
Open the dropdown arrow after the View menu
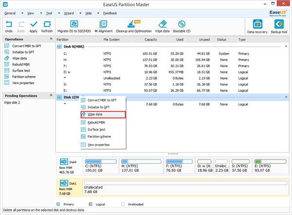[41, 13]
